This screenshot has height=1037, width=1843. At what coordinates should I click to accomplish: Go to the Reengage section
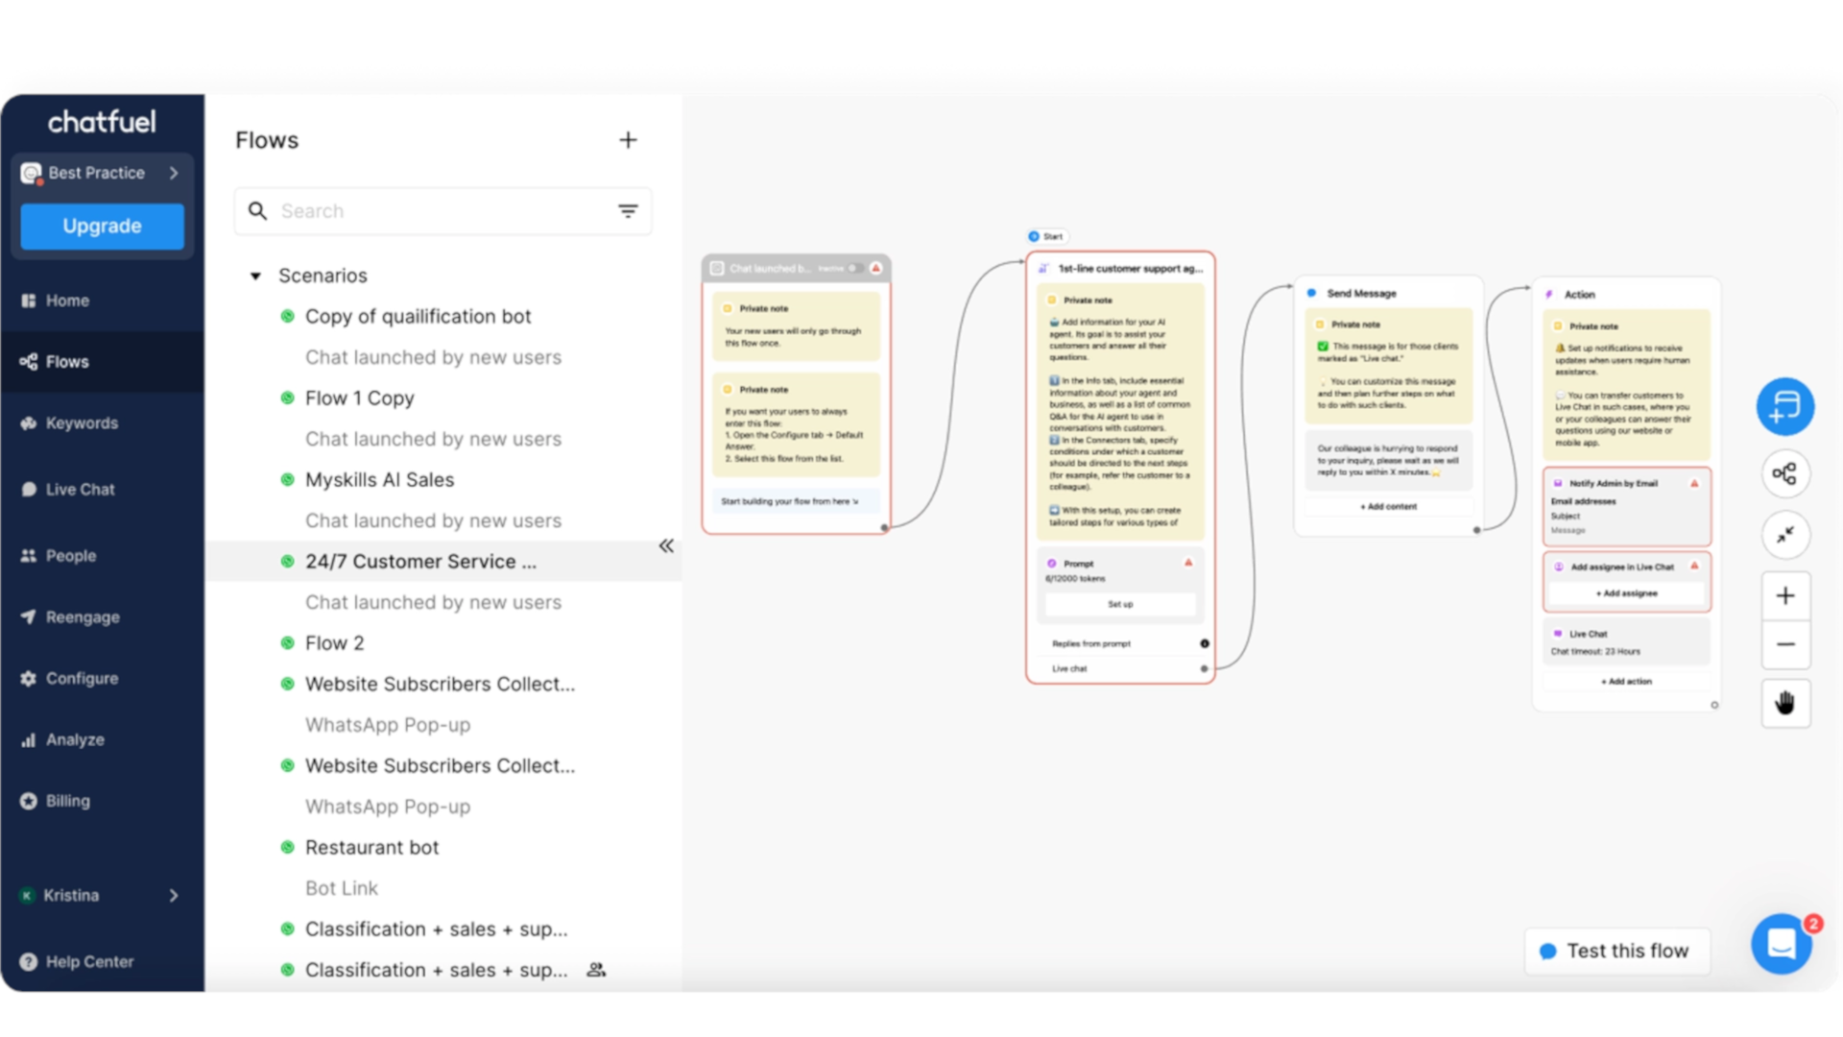point(83,617)
